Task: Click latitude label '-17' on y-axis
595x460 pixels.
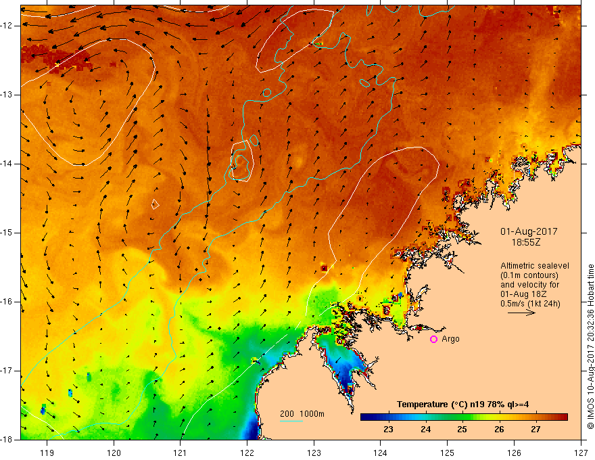Action: coord(7,371)
